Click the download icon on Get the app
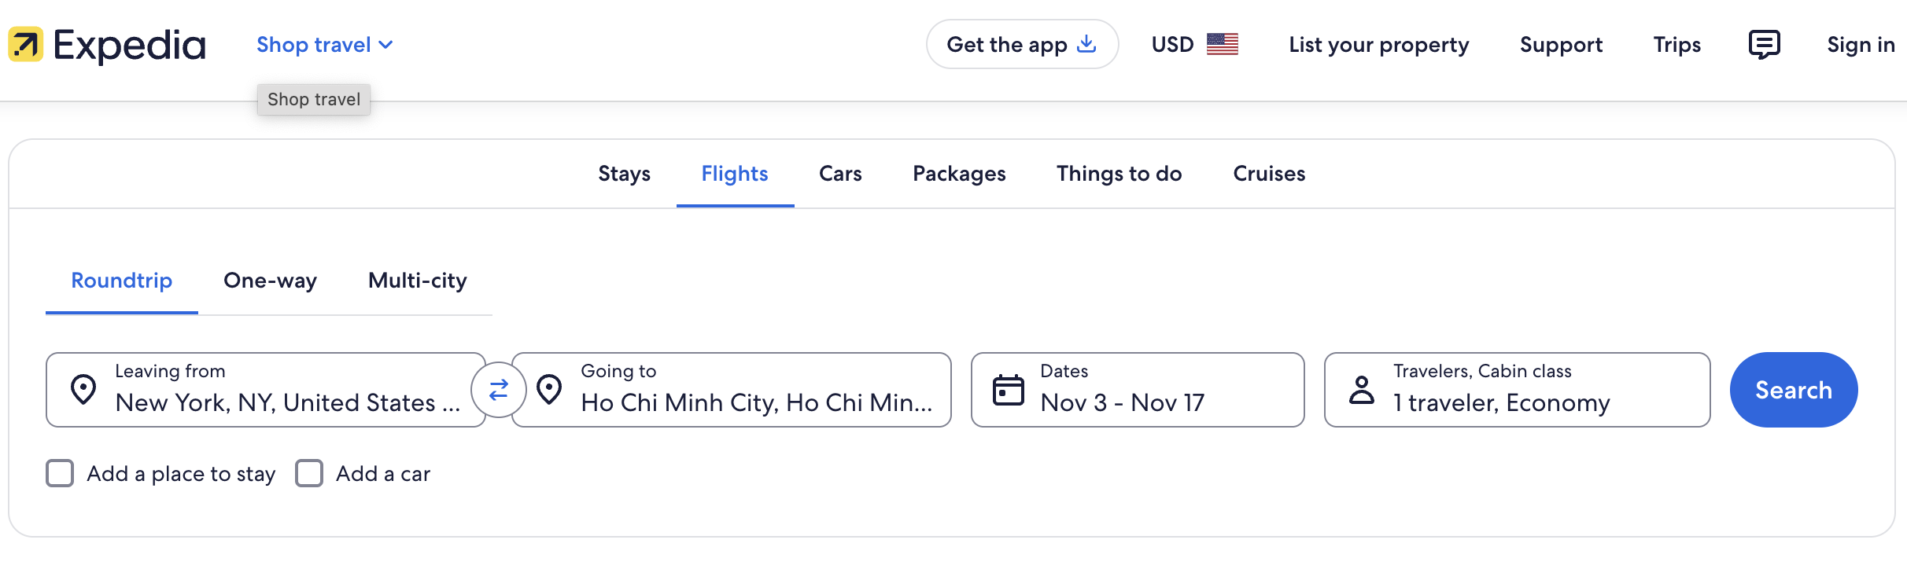Viewport: 1907px width, 580px height. point(1086,45)
